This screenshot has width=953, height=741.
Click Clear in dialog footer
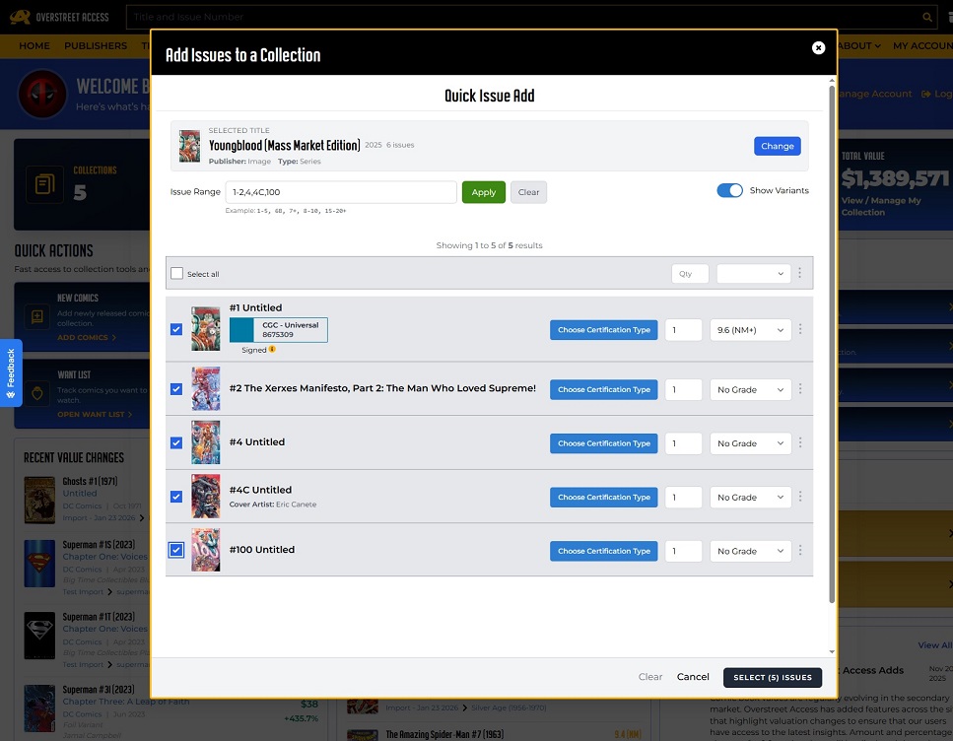tap(649, 677)
